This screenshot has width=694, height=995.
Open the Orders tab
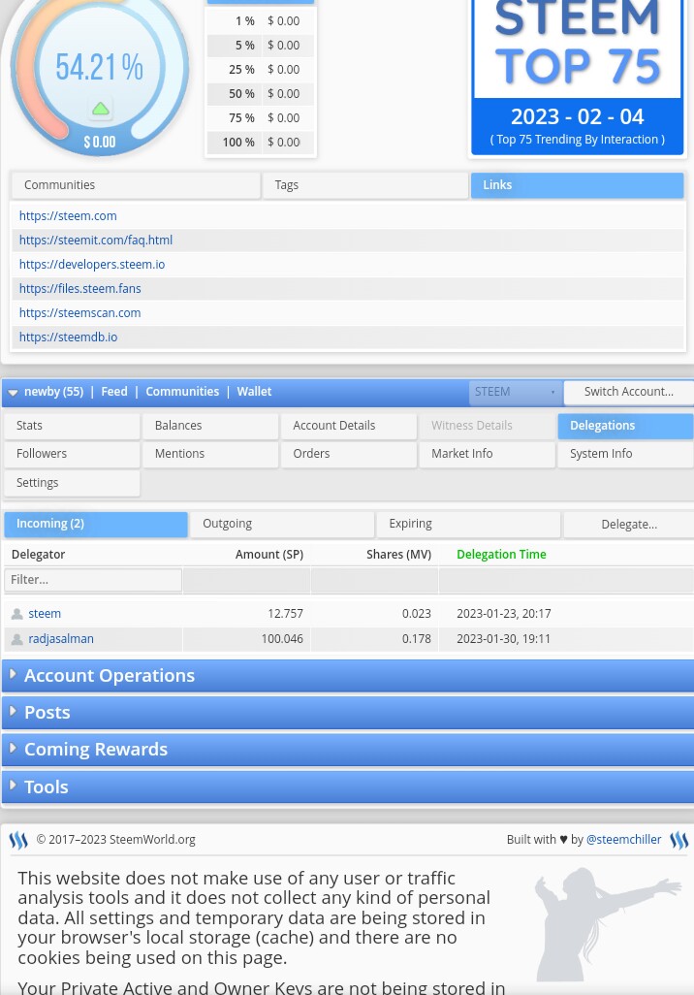point(349,454)
